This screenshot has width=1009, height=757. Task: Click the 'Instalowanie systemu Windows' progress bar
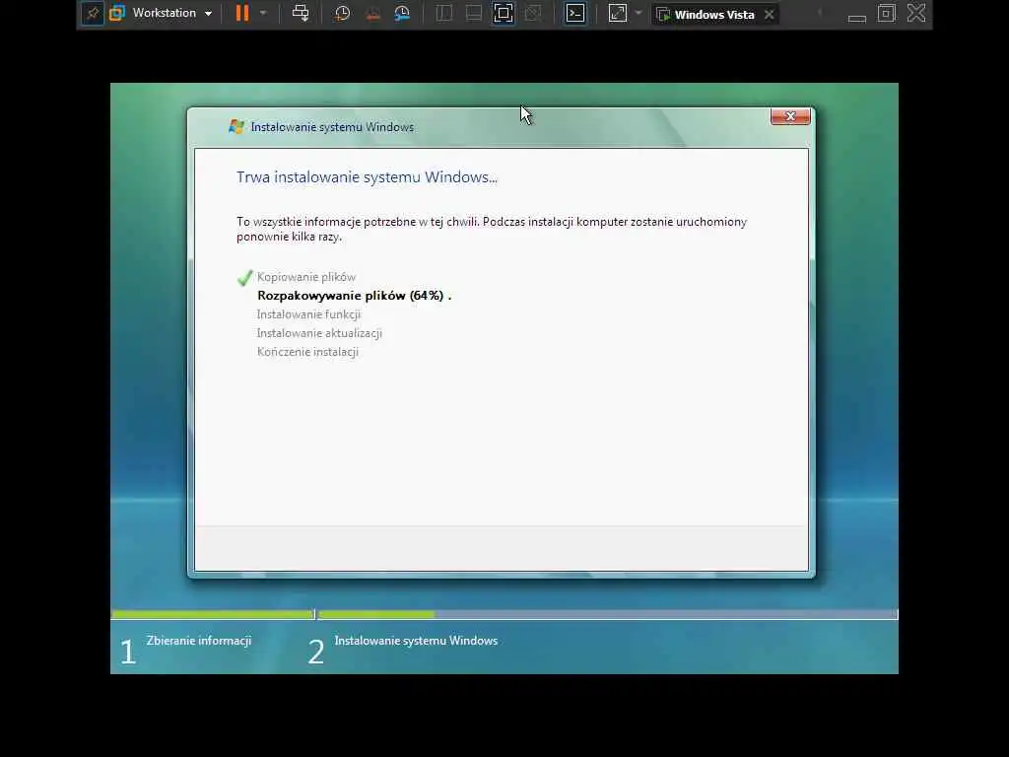(x=607, y=615)
